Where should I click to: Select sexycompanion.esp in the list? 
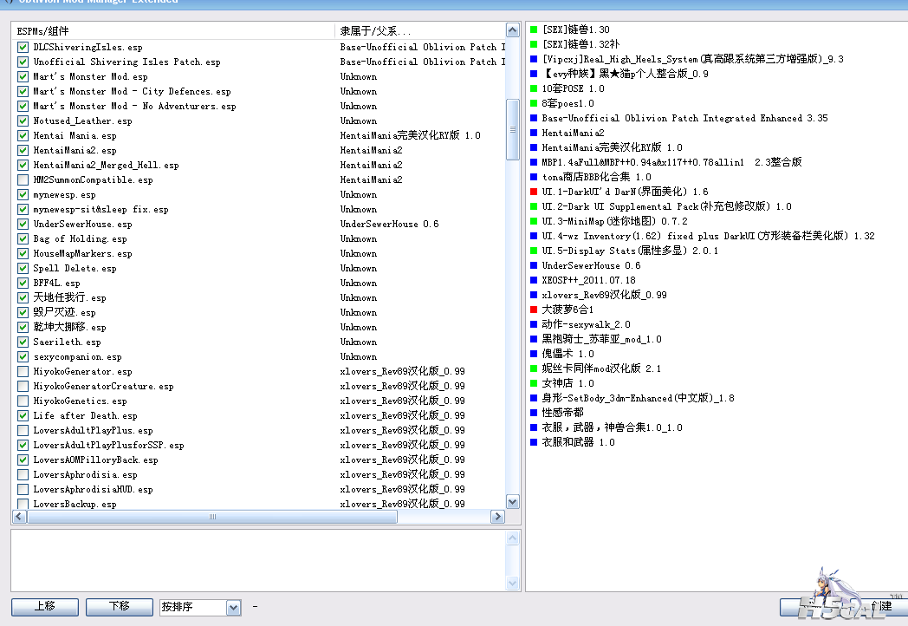77,356
